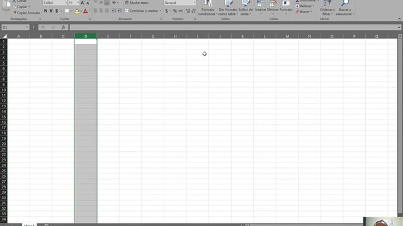Viewport: 403px width, 226px height.
Task: Decrease decimal places
Action: pos(193,11)
